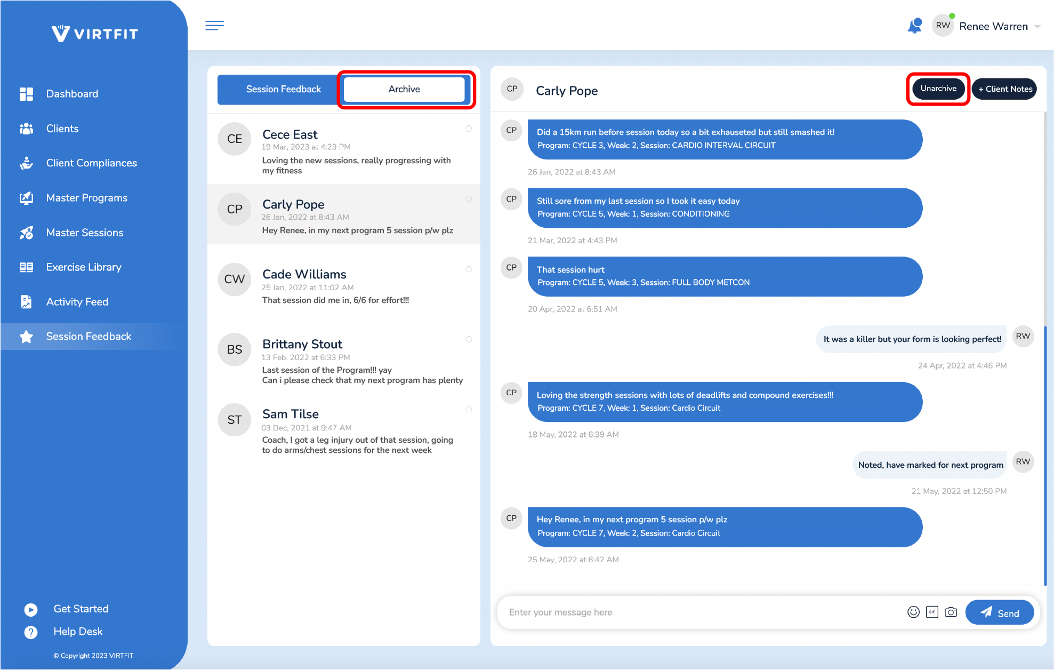Select the radio circle for Sam Tilse
Viewport: 1054px width, 670px height.
pos(469,410)
